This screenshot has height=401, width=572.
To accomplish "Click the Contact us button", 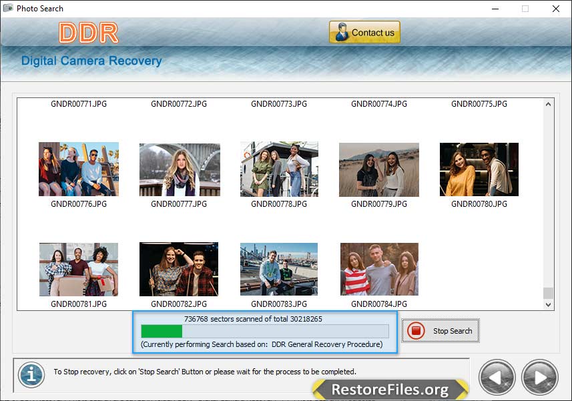I will click(364, 32).
